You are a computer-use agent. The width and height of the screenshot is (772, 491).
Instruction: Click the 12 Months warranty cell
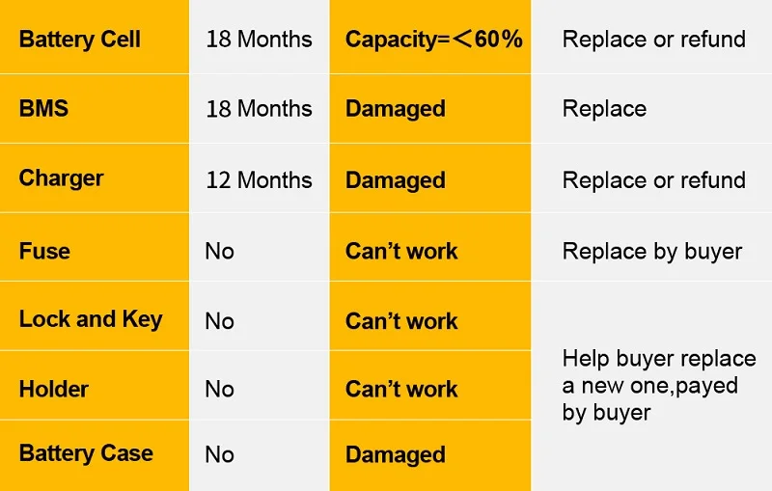click(x=259, y=179)
